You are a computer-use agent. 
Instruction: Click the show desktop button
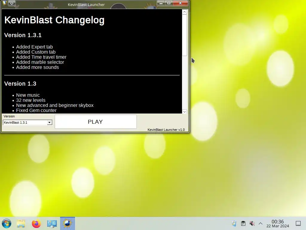point(298,223)
